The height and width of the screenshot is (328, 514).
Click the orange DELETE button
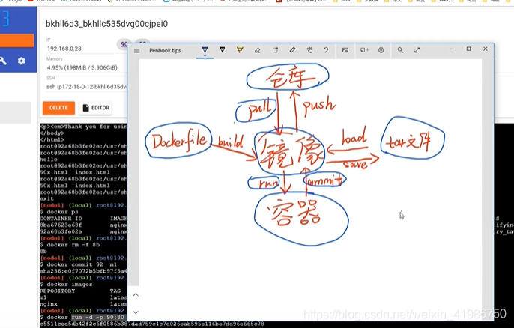coord(58,108)
